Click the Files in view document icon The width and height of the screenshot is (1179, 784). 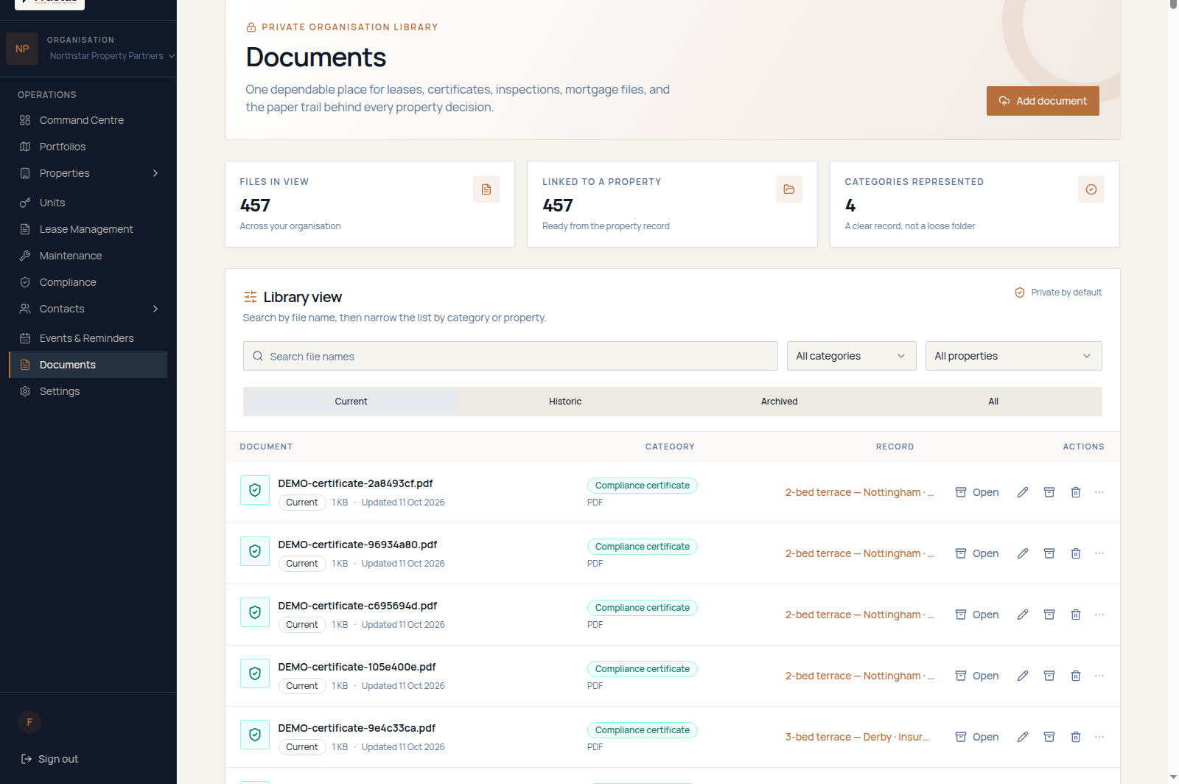click(486, 189)
